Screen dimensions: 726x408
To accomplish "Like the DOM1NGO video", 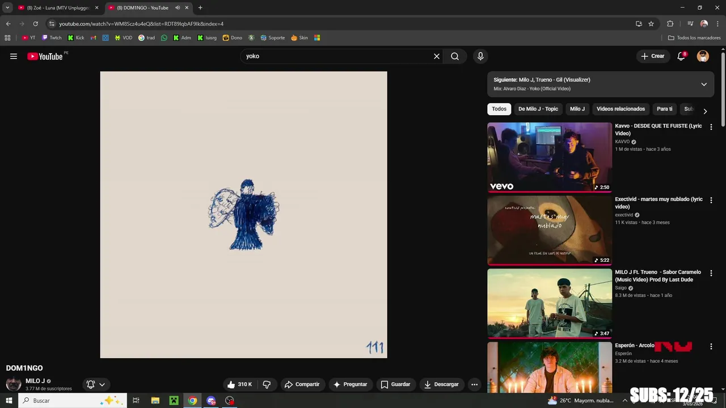I will click(239, 384).
